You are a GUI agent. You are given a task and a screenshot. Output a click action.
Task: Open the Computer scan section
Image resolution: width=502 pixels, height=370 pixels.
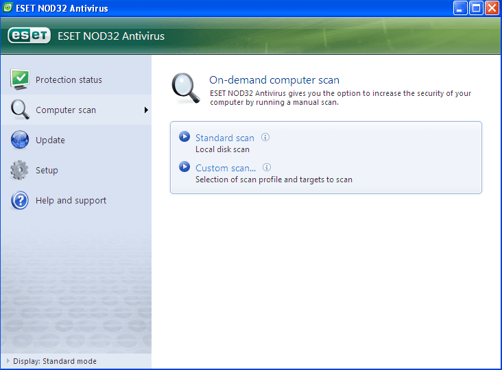click(76, 110)
